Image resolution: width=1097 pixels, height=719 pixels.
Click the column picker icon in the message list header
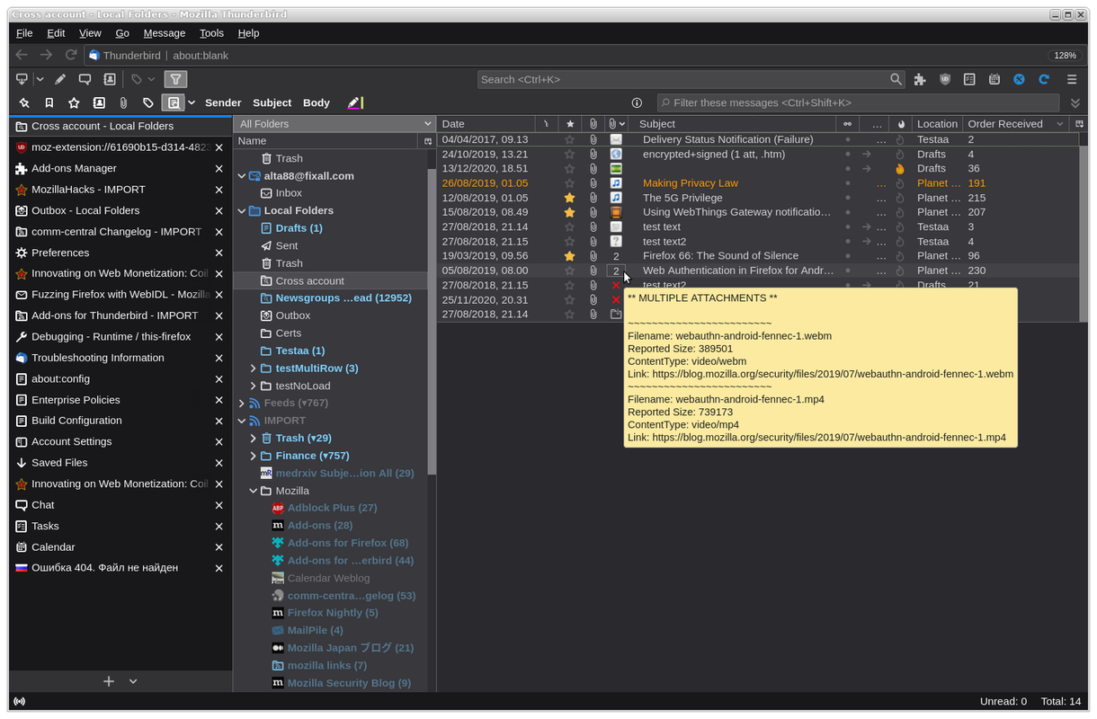[x=1079, y=124]
